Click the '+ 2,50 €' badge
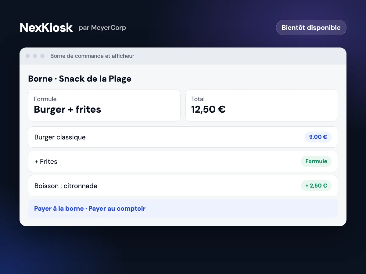Image resolution: width=366 pixels, height=274 pixels. coord(316,186)
